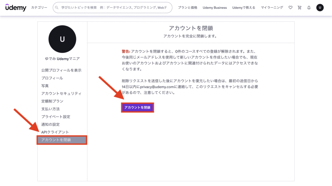Open マイラーニング menu

point(272,7)
